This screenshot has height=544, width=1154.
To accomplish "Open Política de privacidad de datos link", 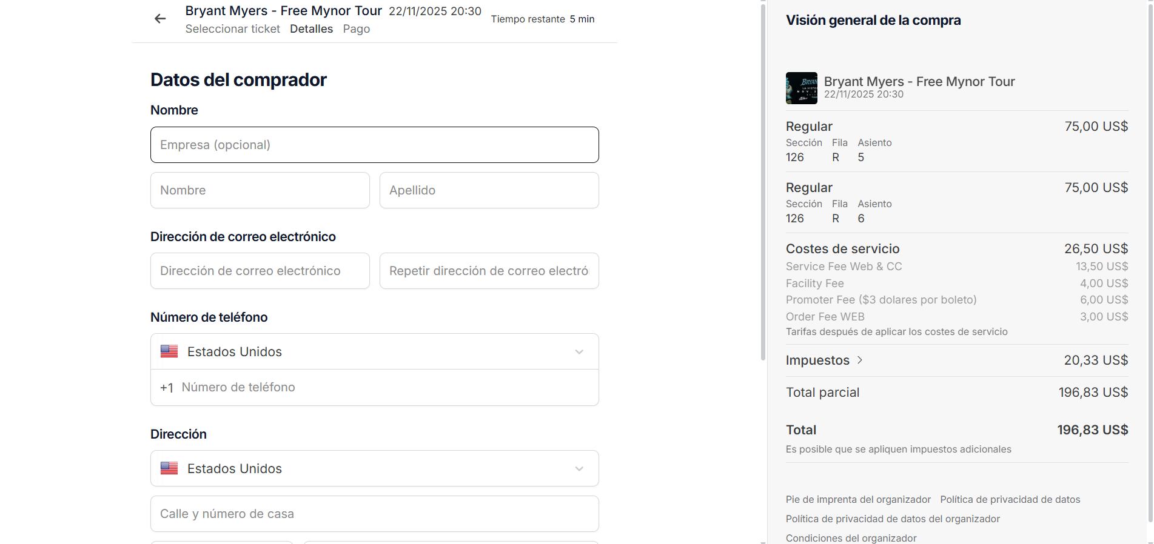I will [1010, 499].
